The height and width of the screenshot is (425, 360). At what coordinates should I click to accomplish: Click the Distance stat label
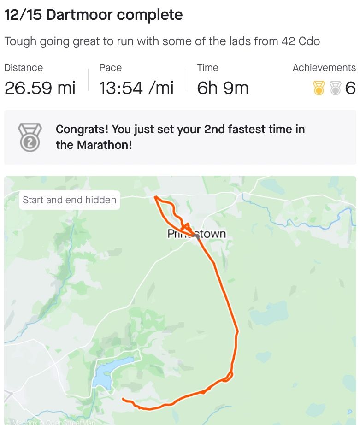coord(24,68)
